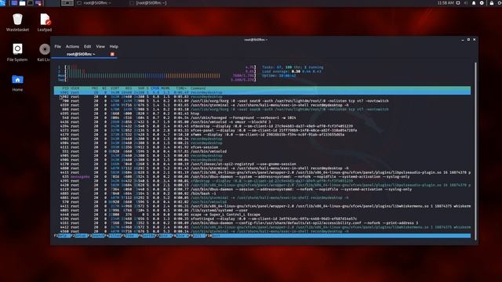Sort by the TIME+ column header
Screen dimensions: 502x282
(x=181, y=89)
